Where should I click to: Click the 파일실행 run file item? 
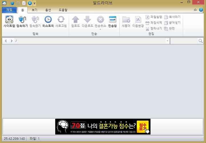(x=154, y=17)
